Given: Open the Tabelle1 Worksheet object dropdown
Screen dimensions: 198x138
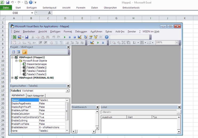Looking at the screenshot, I should 67,91.
